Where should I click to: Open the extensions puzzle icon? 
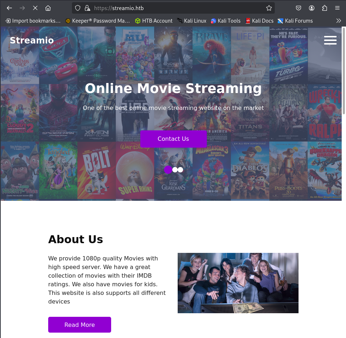click(x=324, y=8)
